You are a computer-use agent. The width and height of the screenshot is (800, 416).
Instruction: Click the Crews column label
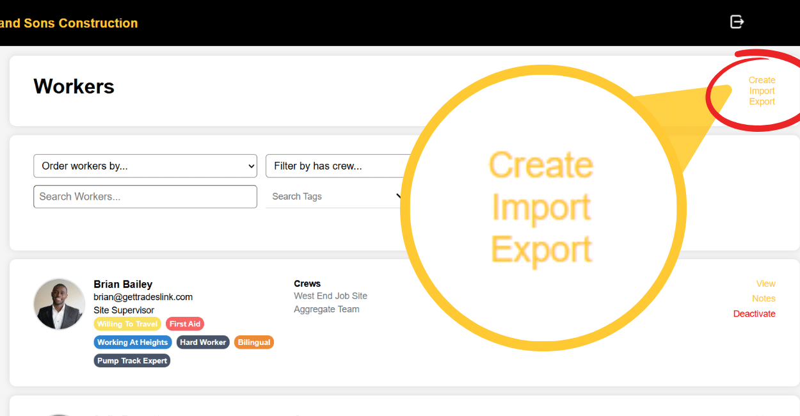pos(307,284)
